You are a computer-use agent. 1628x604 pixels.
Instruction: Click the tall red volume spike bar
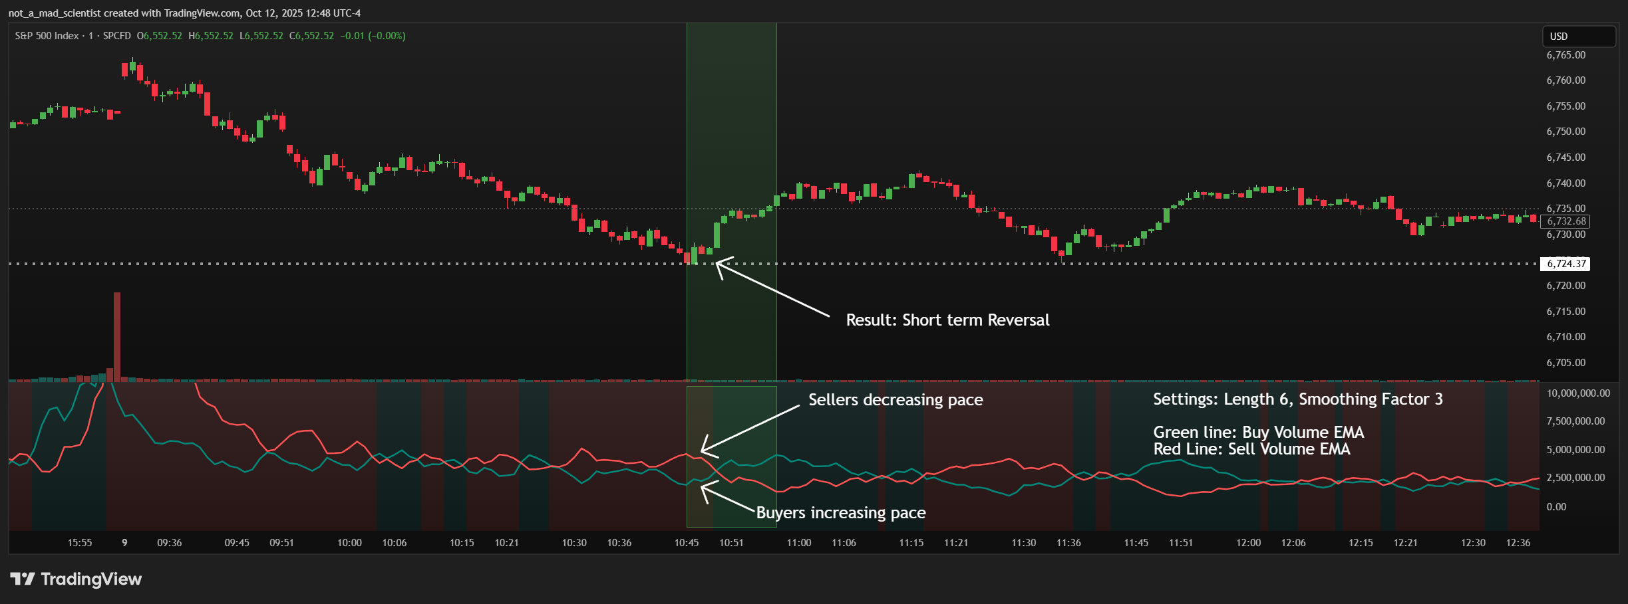pos(117,337)
